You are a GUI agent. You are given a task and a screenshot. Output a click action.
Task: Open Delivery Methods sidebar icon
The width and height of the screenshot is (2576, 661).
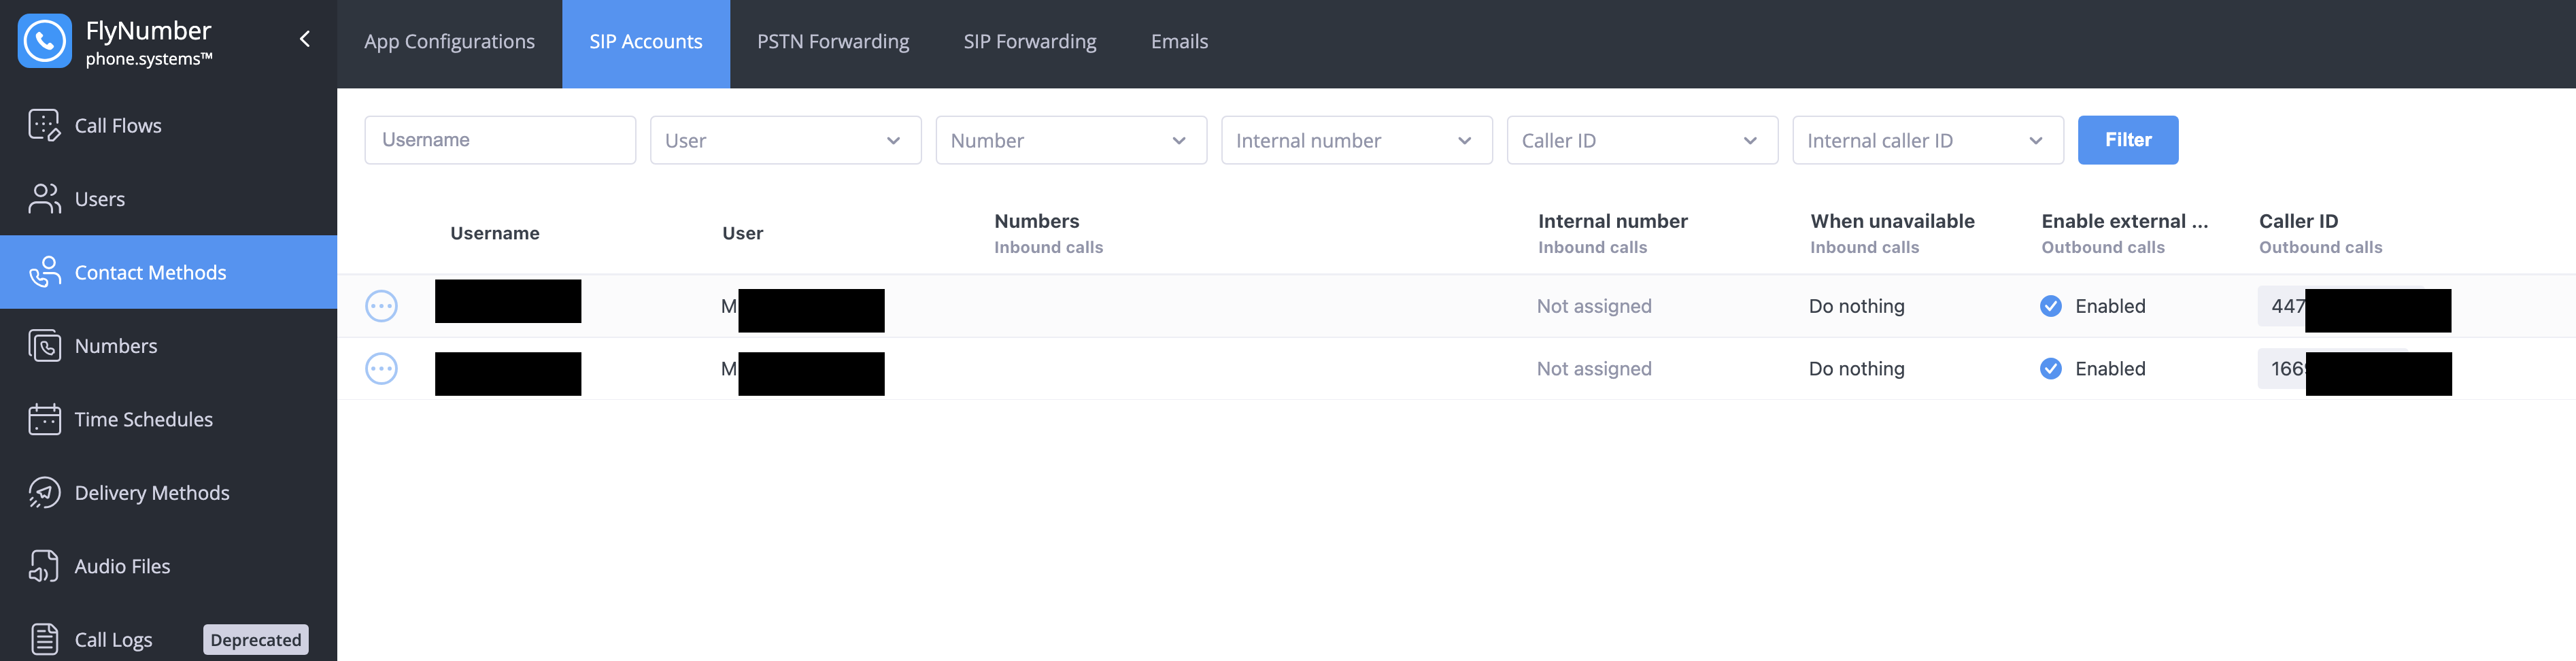coord(44,492)
